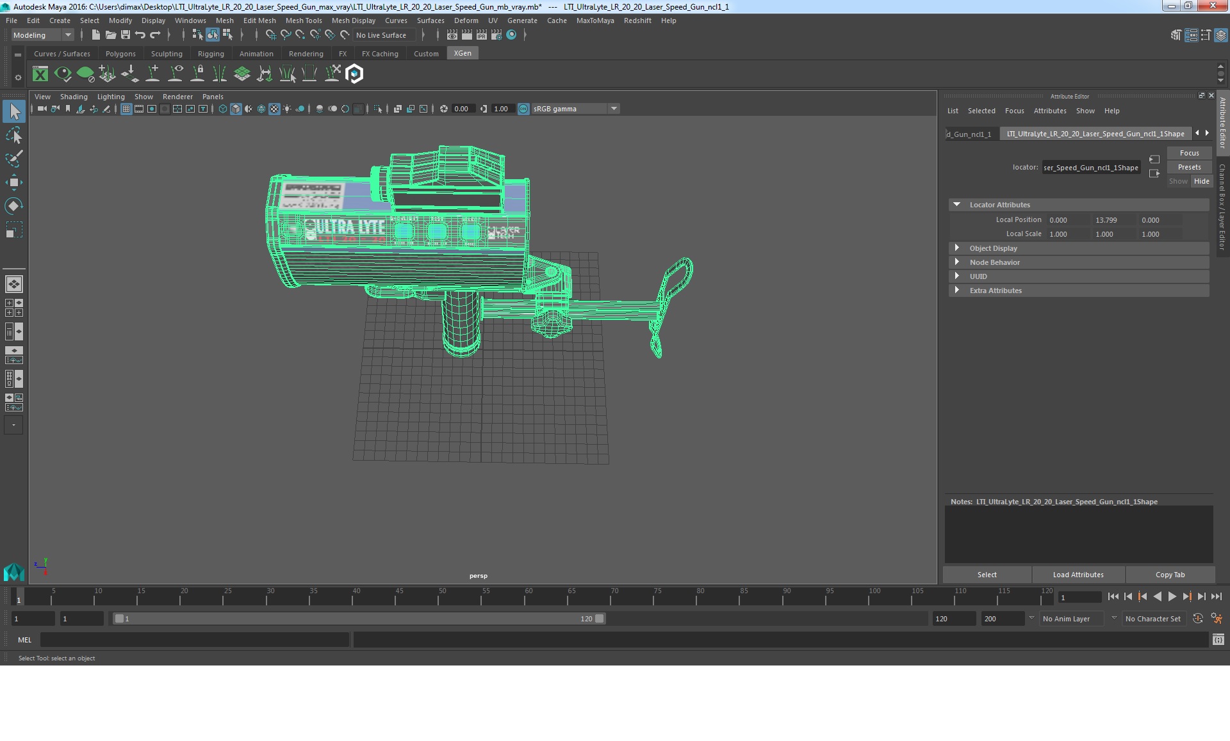Click range slider bar handle end

pos(599,619)
